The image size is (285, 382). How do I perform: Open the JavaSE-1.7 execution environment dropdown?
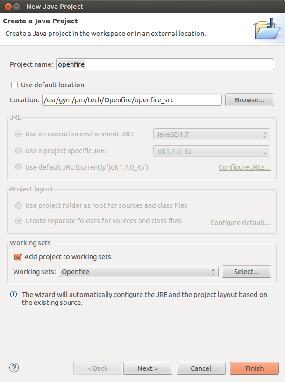[x=211, y=134]
